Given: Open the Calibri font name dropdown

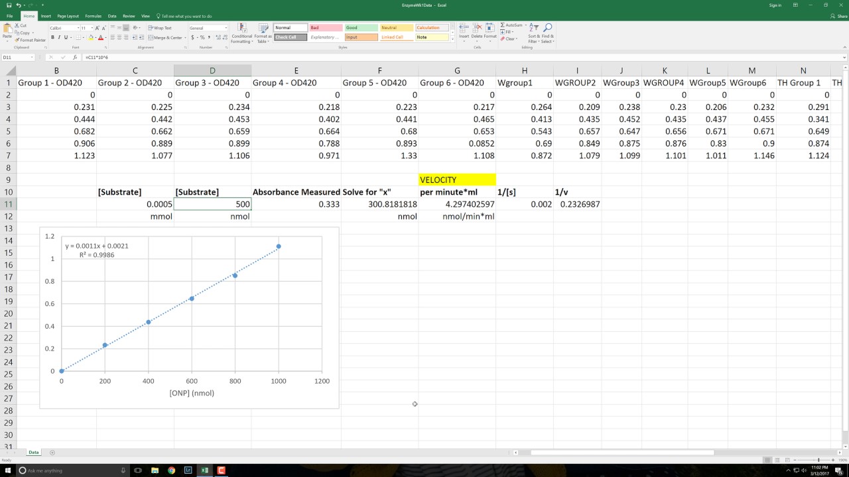Looking at the screenshot, I should [x=78, y=28].
